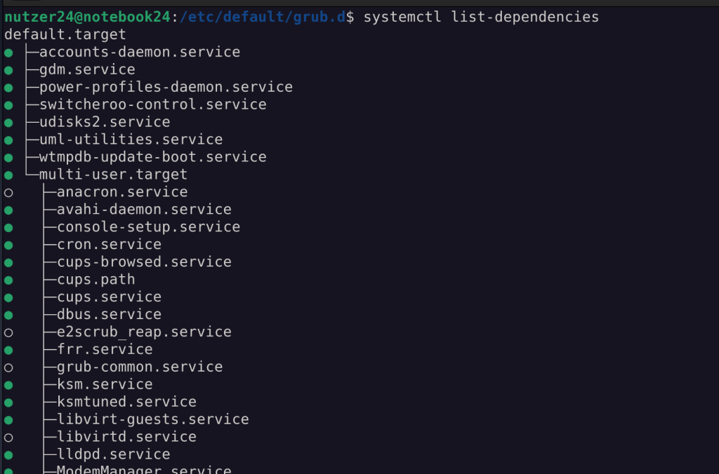Click green status dot beside cron.service
The image size is (719, 474).
pyautogui.click(x=8, y=245)
